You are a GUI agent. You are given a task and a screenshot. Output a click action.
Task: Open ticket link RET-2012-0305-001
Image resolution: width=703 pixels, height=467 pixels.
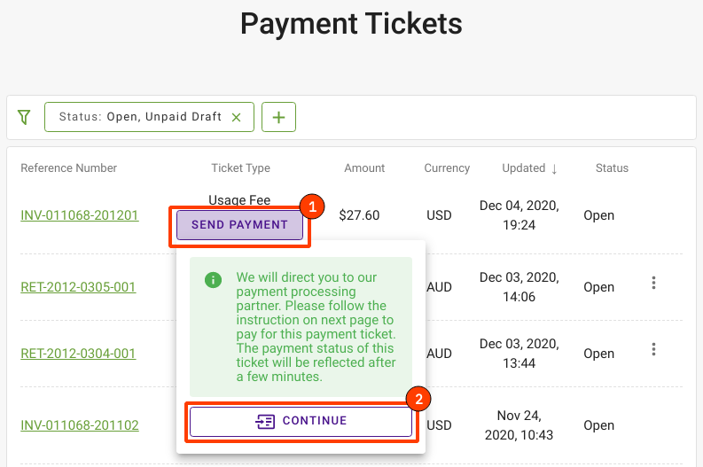78,287
